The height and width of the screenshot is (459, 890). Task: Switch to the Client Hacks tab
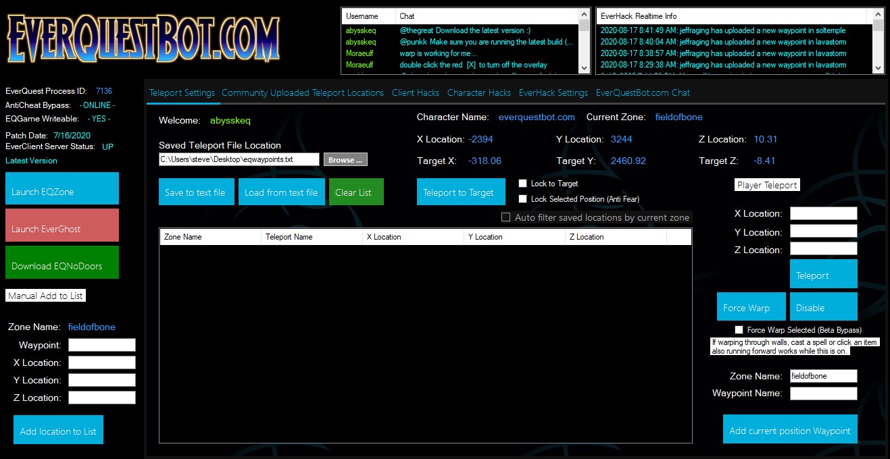pos(415,93)
